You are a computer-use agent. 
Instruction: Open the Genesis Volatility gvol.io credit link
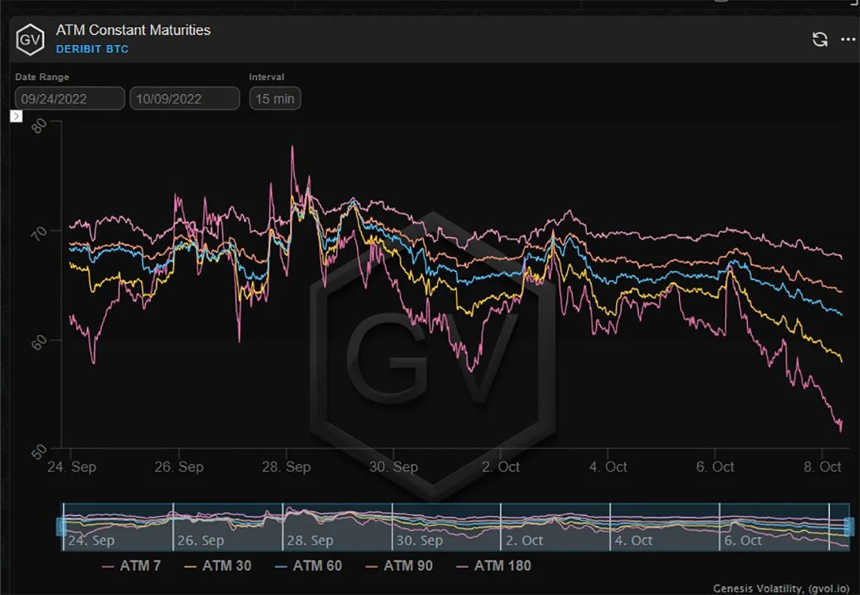[781, 588]
